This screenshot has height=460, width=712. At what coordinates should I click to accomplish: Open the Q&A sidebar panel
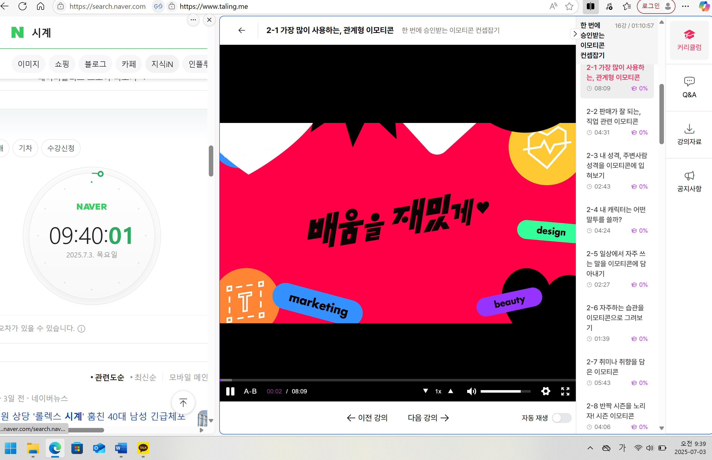click(x=689, y=88)
